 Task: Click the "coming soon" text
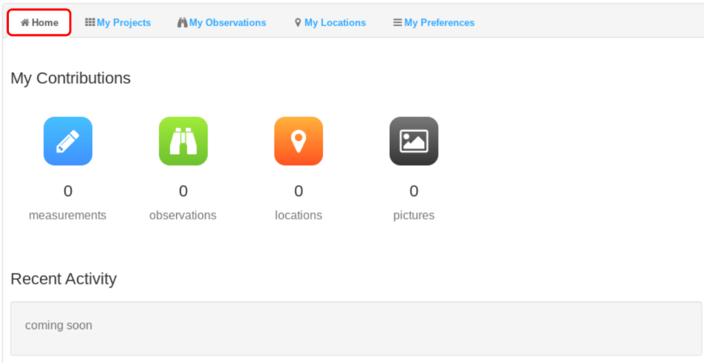click(x=58, y=325)
